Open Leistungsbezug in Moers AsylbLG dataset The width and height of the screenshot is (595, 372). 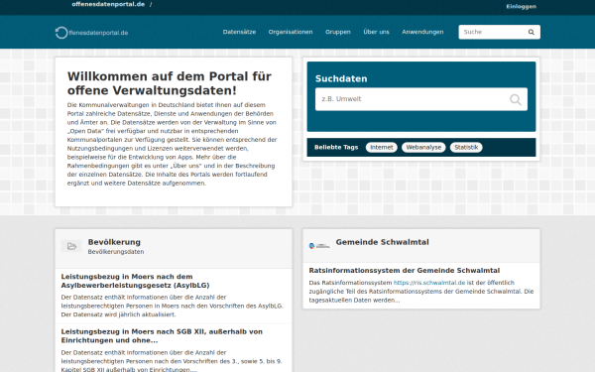point(135,281)
